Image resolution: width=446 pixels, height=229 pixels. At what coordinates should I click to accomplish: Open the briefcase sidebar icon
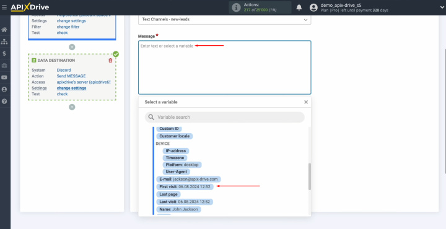click(4, 66)
